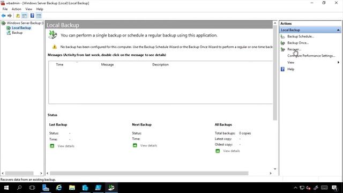Screen dimensions: 343x193
Task: Click the Recover icon in Actions
Action: pos(283,49)
